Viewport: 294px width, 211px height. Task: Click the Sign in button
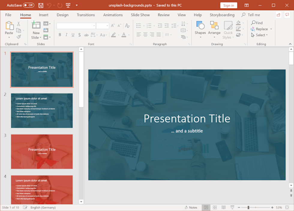tap(228, 5)
